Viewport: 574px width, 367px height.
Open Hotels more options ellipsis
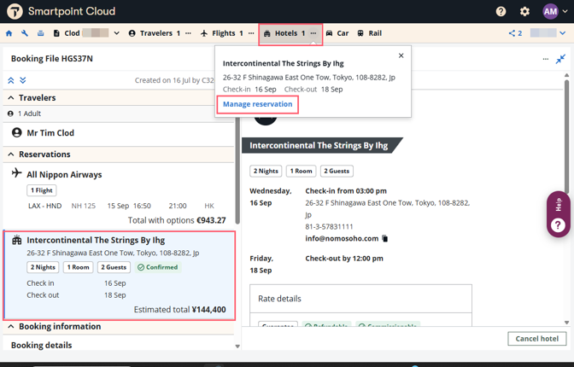pos(313,33)
